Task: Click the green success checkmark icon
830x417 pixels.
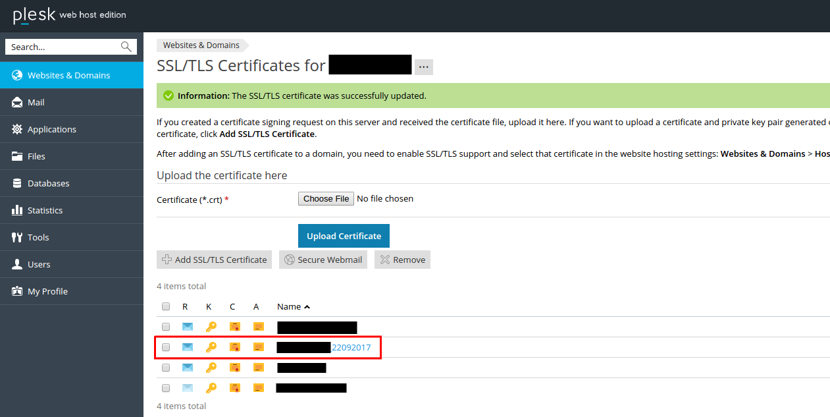Action: click(x=169, y=96)
